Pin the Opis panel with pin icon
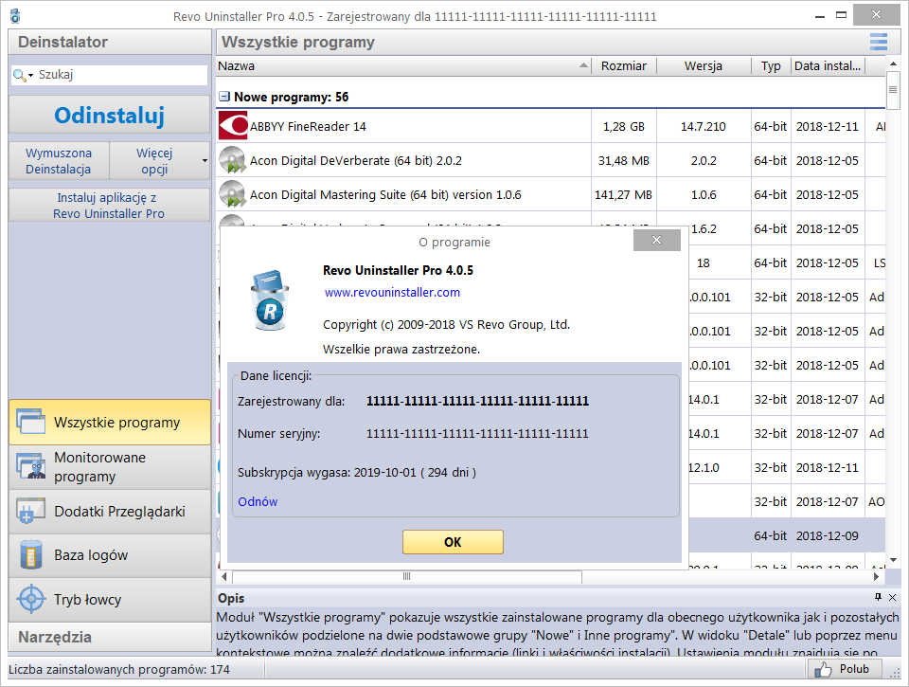This screenshot has height=687, width=909. (878, 597)
